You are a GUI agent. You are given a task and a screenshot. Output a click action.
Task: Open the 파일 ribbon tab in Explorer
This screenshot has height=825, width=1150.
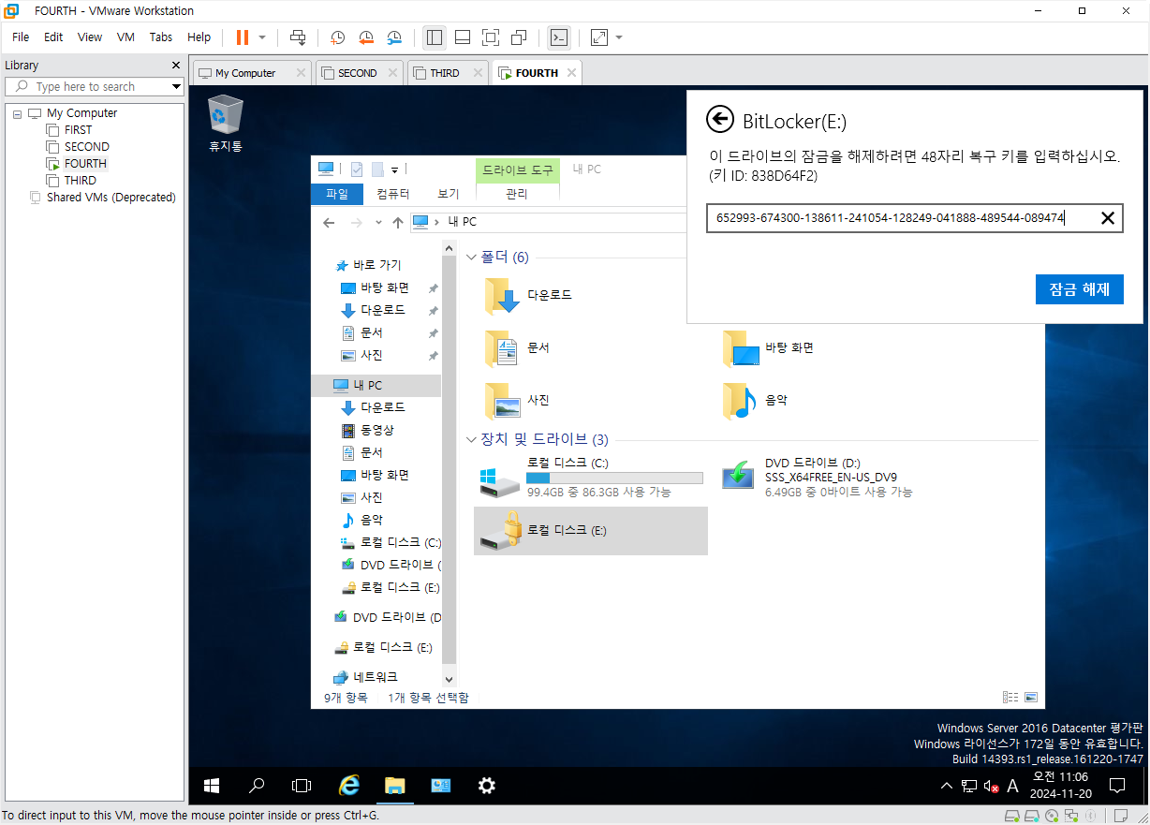click(336, 194)
